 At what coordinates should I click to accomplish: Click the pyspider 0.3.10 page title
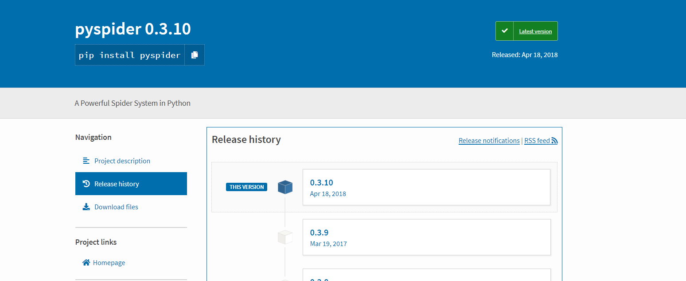pyautogui.click(x=133, y=29)
